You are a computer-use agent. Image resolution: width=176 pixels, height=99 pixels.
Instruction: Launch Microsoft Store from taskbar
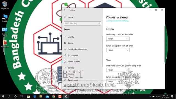pos(28,97)
